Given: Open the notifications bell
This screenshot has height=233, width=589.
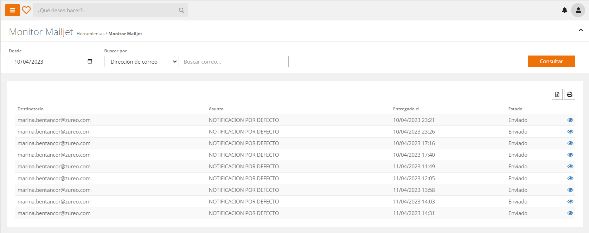Looking at the screenshot, I should click(564, 10).
